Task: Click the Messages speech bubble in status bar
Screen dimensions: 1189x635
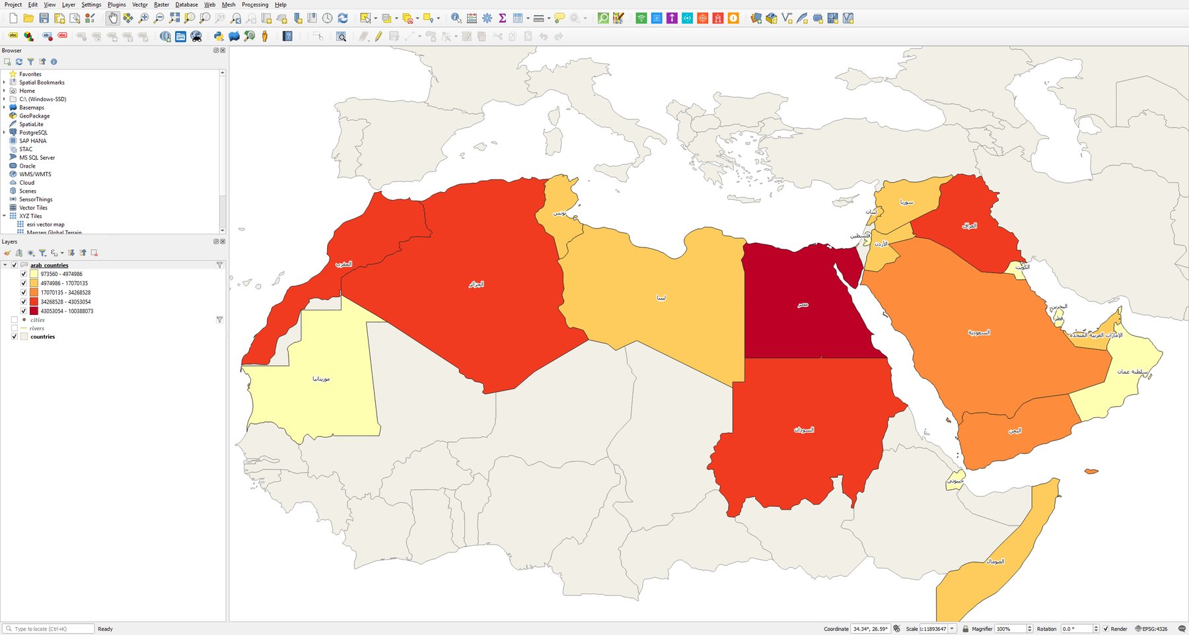Action: click(1181, 629)
